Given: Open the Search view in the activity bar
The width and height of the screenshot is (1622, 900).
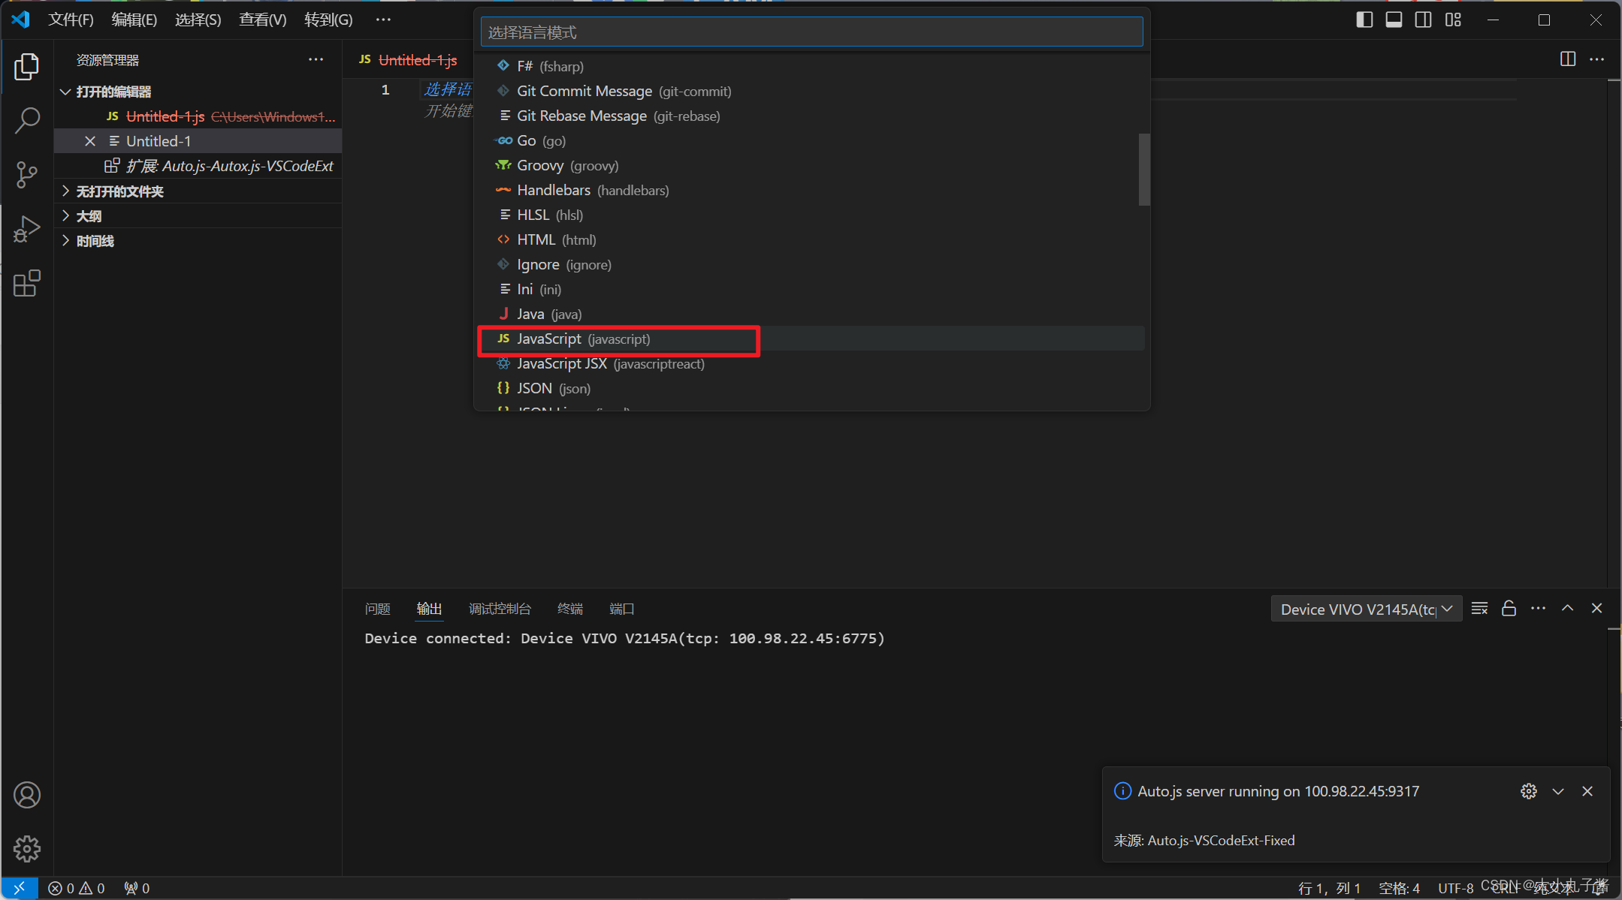Looking at the screenshot, I should pyautogui.click(x=27, y=120).
